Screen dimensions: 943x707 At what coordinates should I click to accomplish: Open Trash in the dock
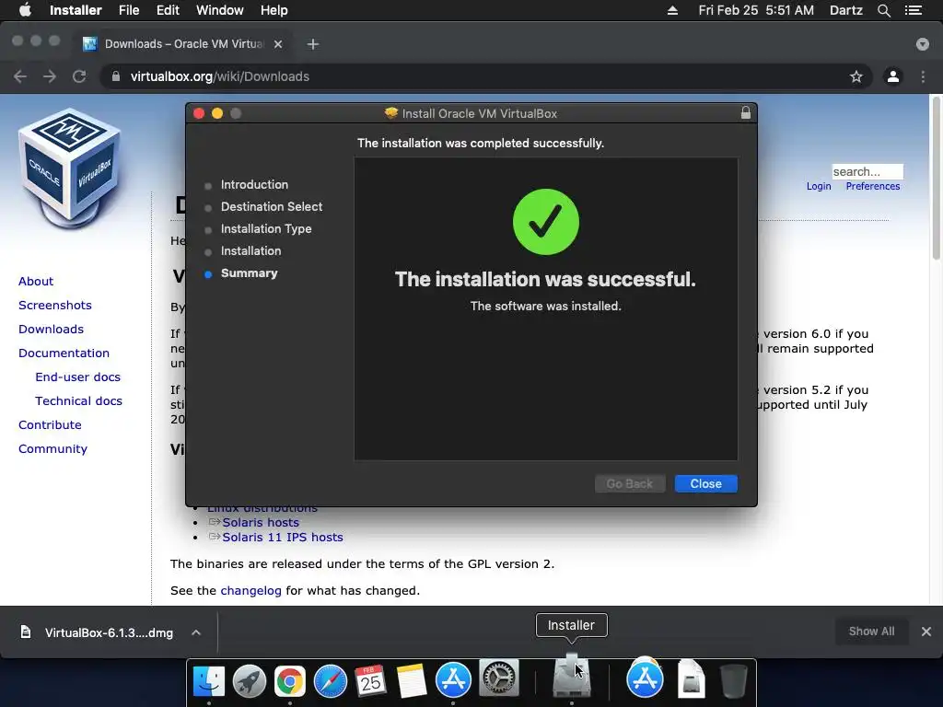734,680
